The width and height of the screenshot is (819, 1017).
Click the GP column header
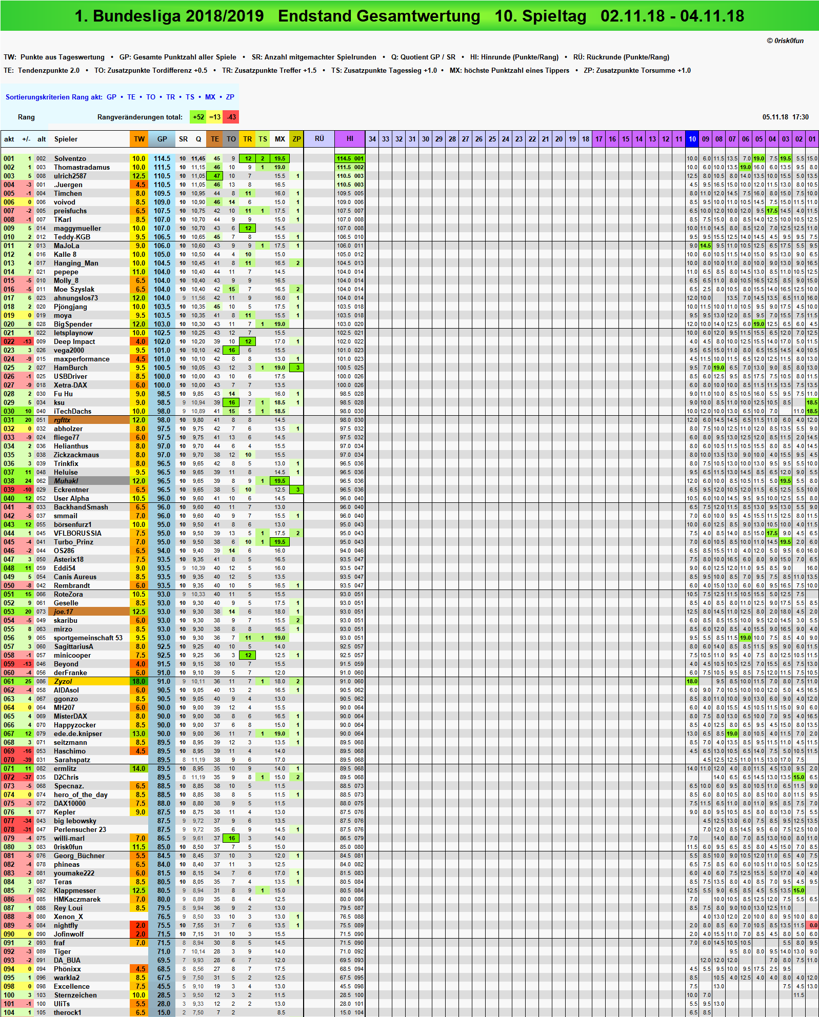point(162,139)
